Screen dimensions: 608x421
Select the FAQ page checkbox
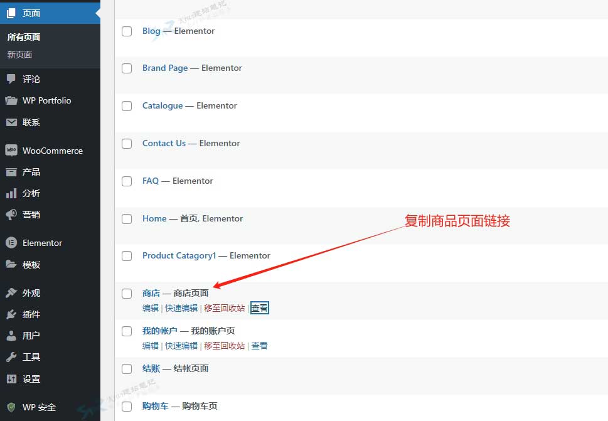pyautogui.click(x=127, y=181)
